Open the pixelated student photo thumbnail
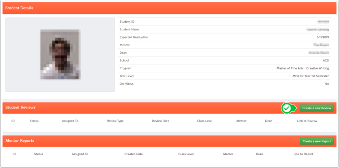Image resolution: width=339 pixels, height=168 pixels. (60, 54)
